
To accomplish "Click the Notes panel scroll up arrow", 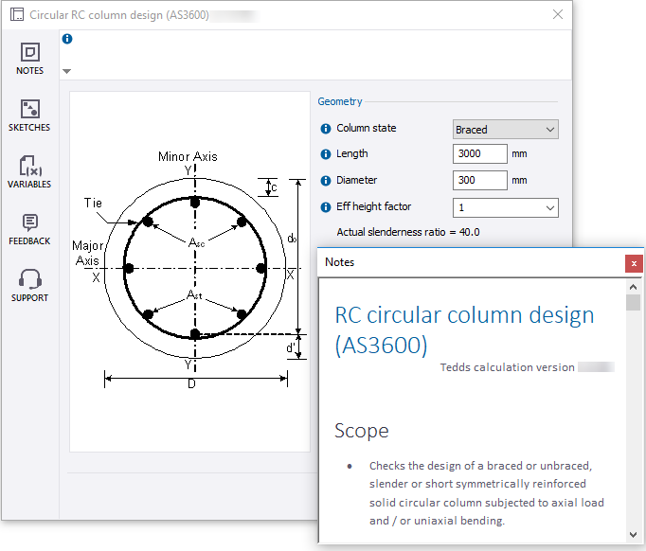I will pyautogui.click(x=634, y=287).
